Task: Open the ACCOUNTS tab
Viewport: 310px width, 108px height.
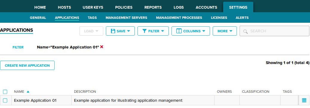Action: (x=206, y=7)
